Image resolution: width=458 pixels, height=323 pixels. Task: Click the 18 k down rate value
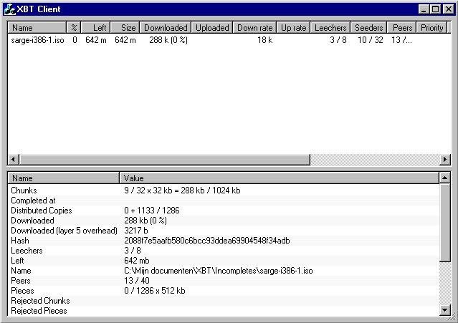point(264,40)
